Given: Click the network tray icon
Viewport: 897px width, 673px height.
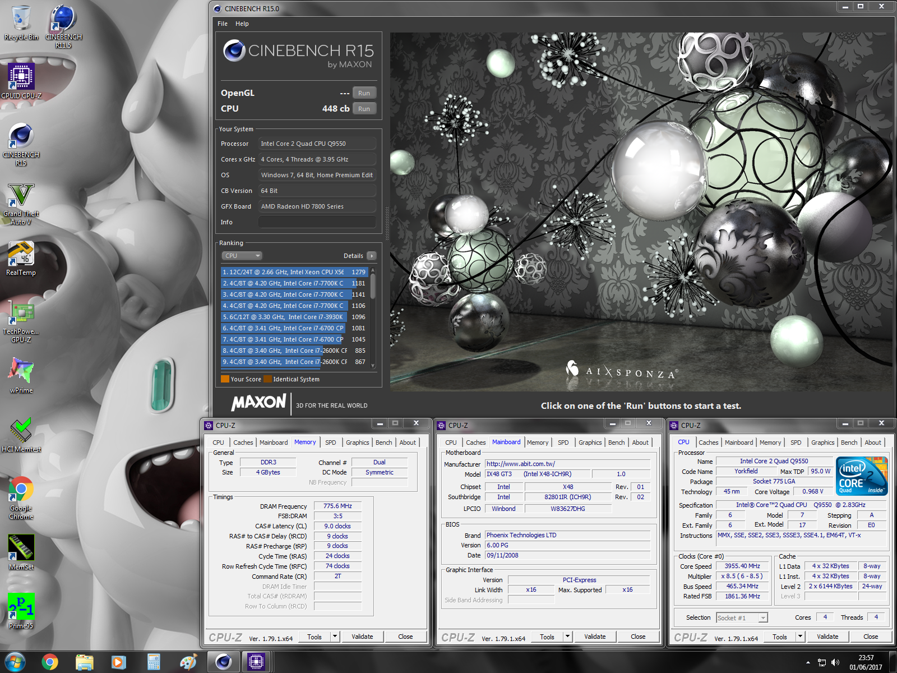Looking at the screenshot, I should click(x=822, y=662).
